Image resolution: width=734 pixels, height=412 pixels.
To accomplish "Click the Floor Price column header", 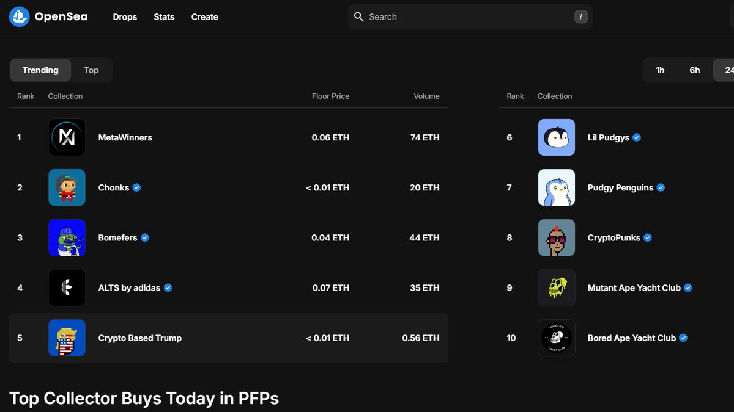I will pyautogui.click(x=331, y=96).
